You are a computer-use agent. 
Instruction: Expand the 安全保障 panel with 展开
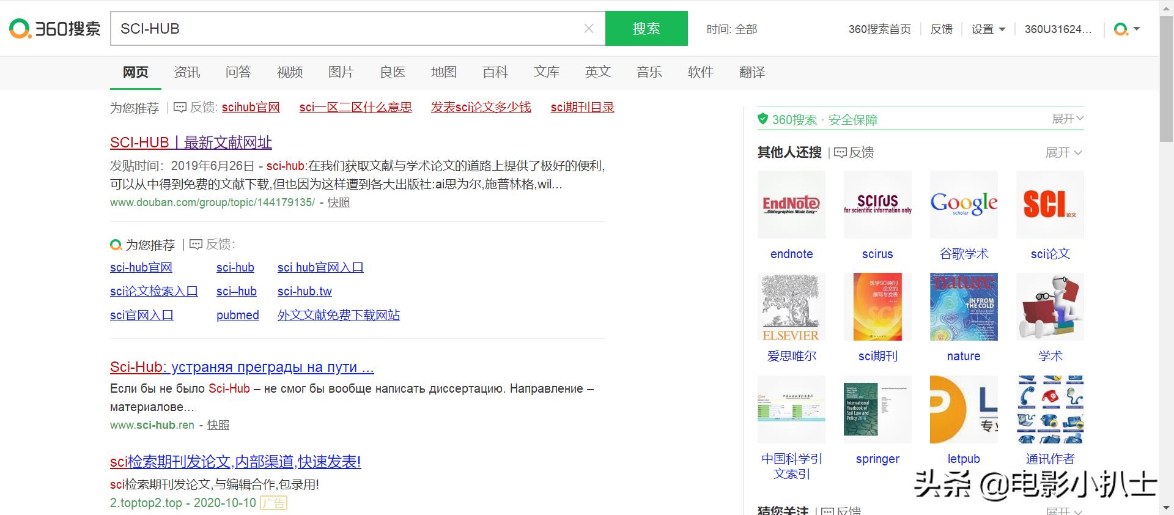[1068, 119]
